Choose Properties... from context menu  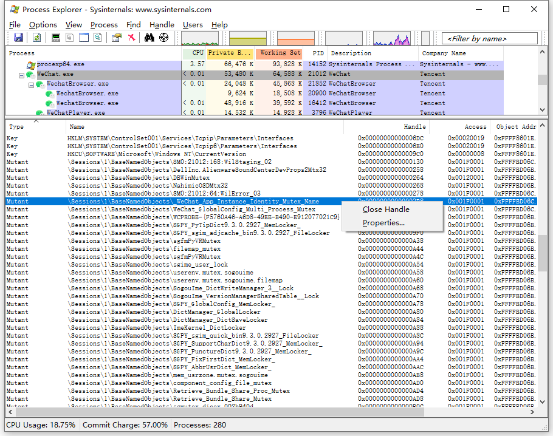pos(392,223)
